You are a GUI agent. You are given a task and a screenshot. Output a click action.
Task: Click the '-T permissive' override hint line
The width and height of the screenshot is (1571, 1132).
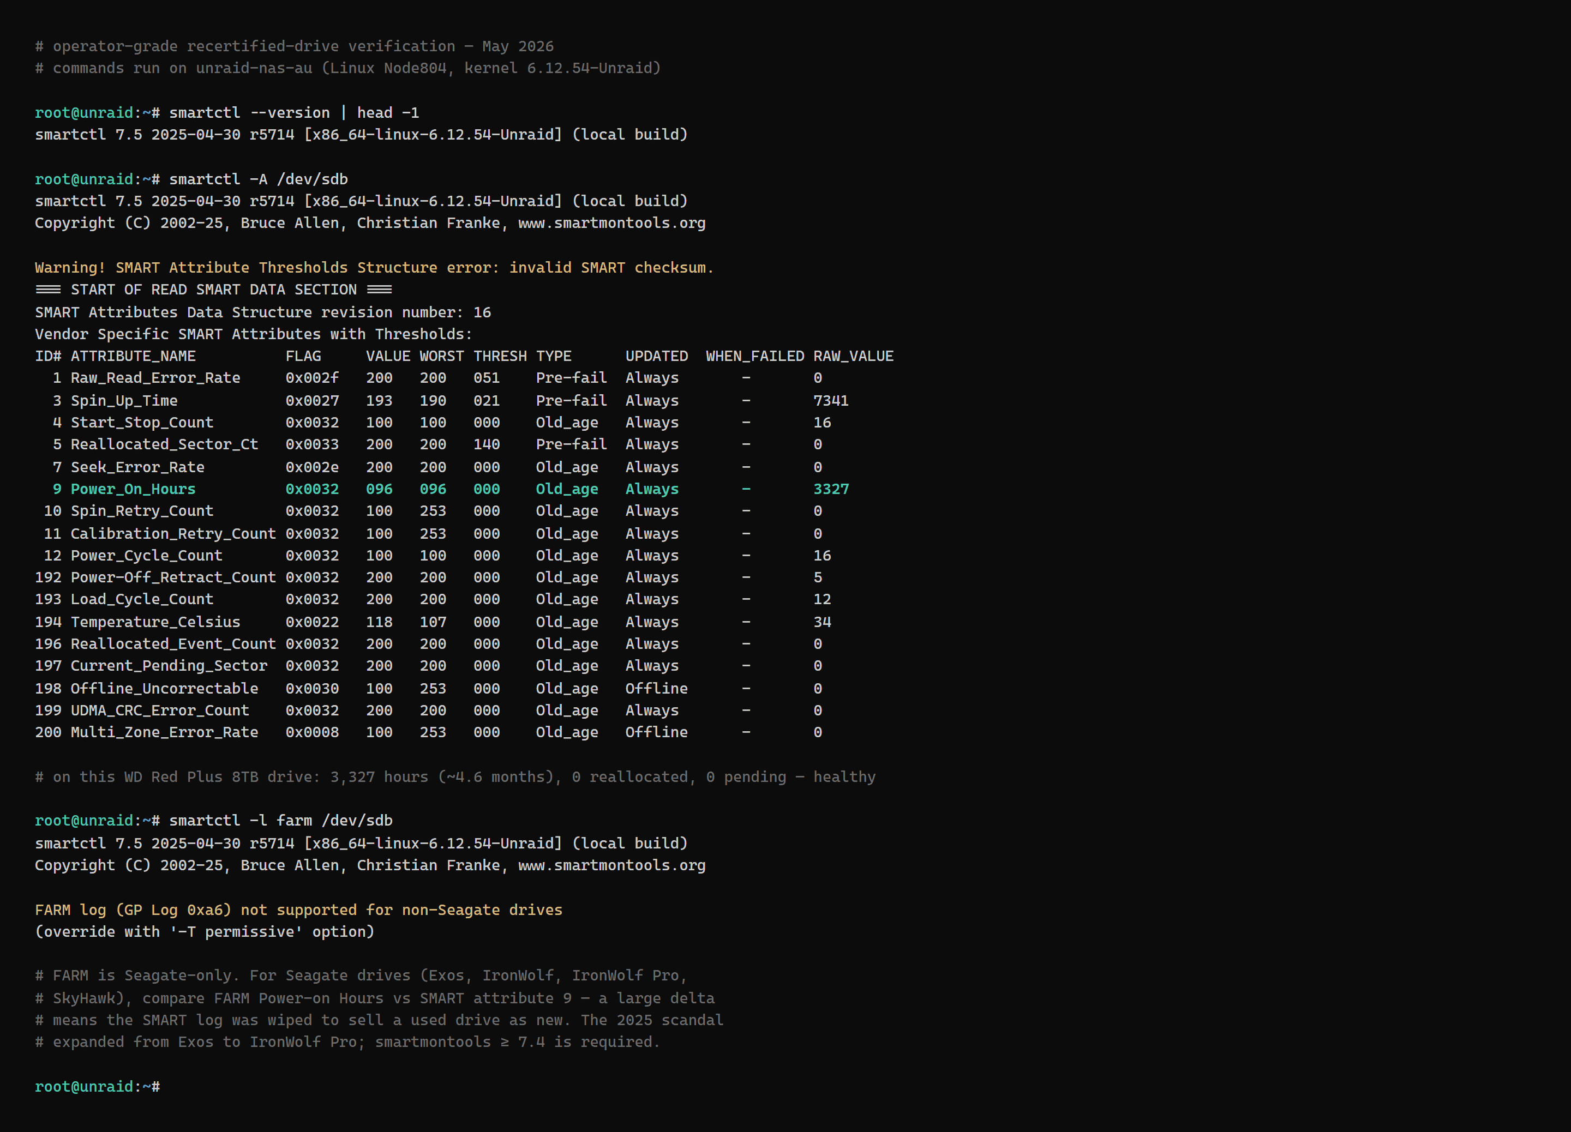[205, 932]
